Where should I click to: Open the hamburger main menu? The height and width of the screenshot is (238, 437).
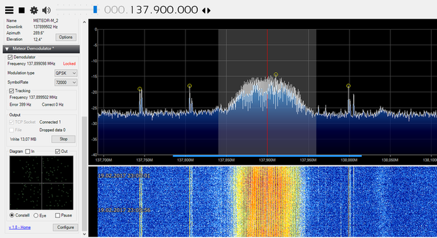pyautogui.click(x=9, y=10)
